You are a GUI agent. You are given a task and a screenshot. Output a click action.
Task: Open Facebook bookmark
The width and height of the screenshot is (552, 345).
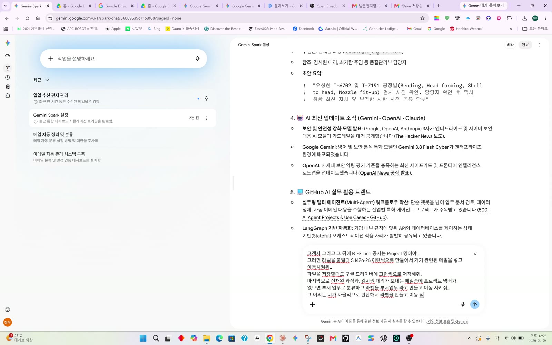point(303,29)
